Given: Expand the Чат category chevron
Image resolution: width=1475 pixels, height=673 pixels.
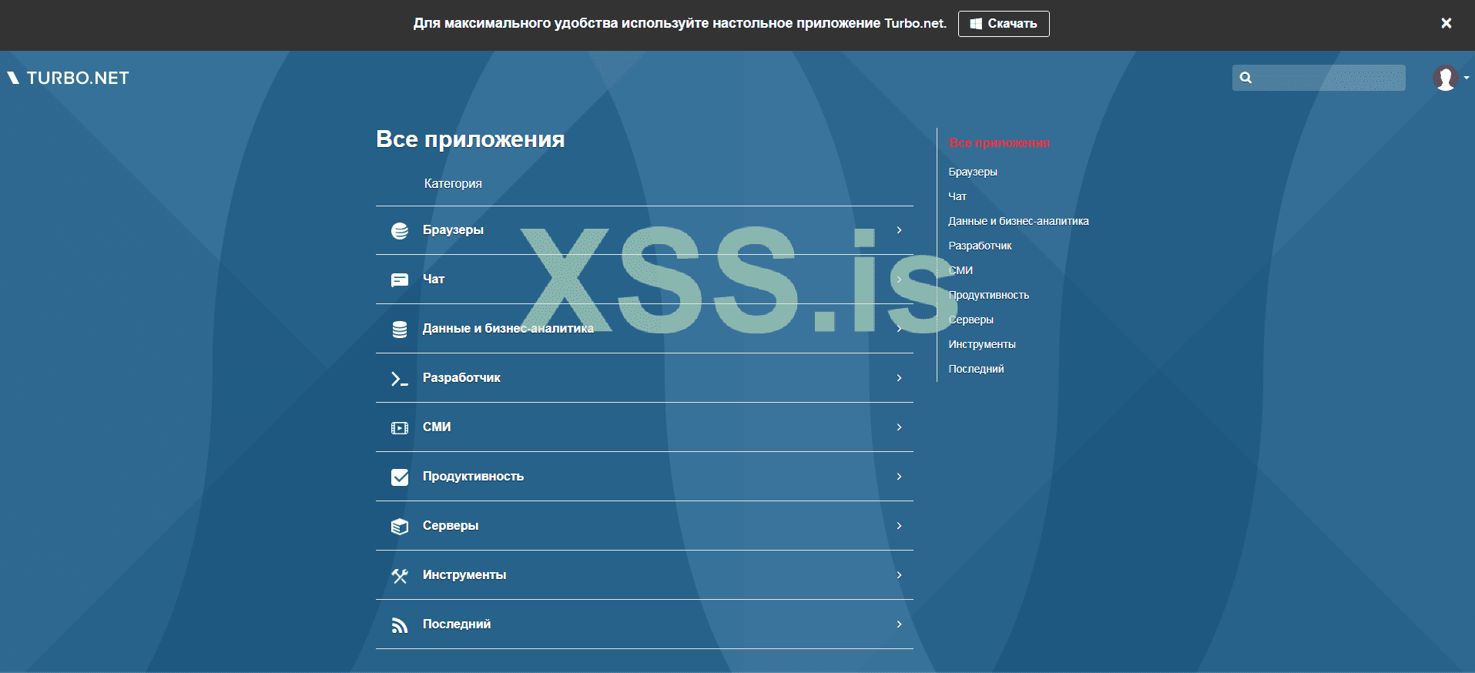Looking at the screenshot, I should point(899,280).
